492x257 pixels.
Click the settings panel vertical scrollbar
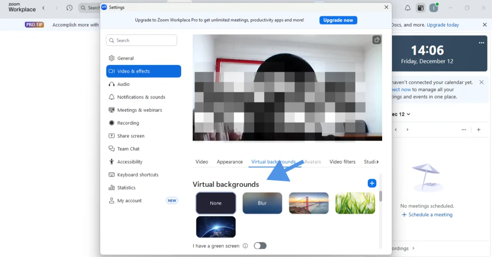pyautogui.click(x=380, y=196)
